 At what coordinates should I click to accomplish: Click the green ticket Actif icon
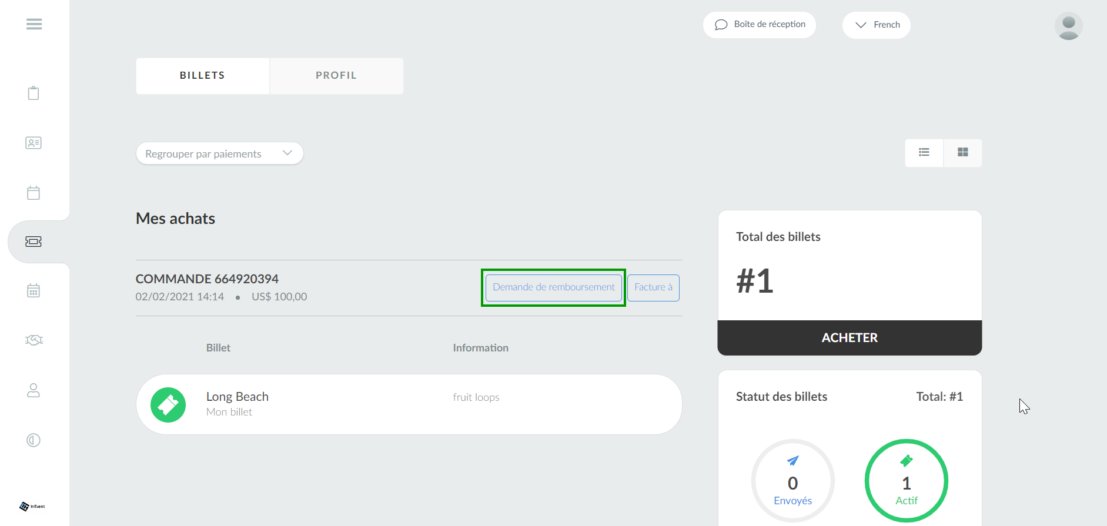907,461
